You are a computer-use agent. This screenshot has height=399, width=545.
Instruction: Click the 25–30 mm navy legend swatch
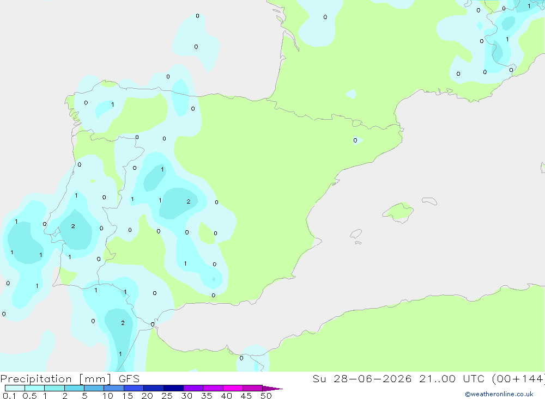[x=173, y=388]
